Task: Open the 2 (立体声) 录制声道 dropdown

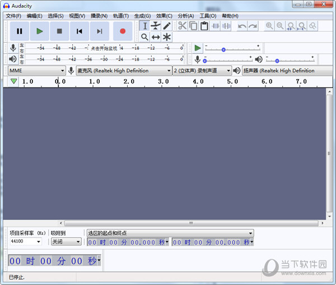Action: (x=202, y=71)
